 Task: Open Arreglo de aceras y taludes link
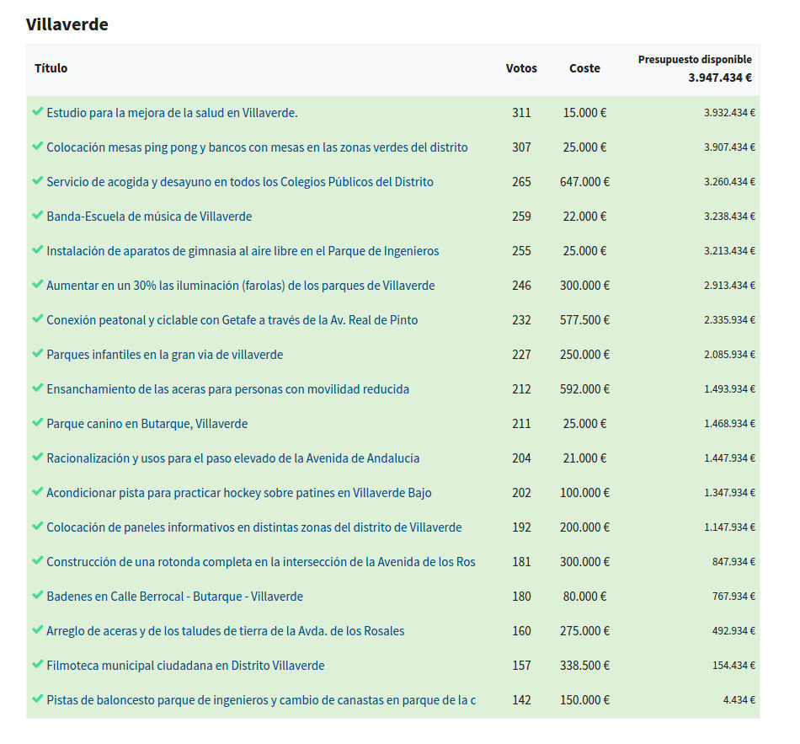pyautogui.click(x=226, y=631)
